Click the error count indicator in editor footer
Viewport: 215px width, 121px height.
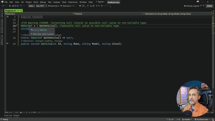[16, 112]
